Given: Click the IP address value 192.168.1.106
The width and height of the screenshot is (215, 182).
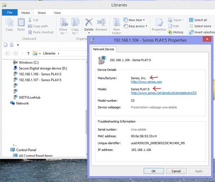Looking at the screenshot, I should (141, 150).
